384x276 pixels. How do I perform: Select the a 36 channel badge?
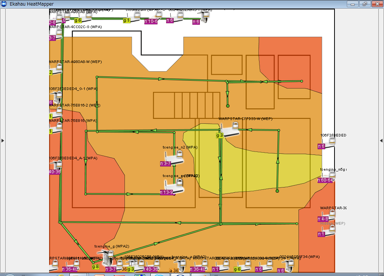[174, 271]
